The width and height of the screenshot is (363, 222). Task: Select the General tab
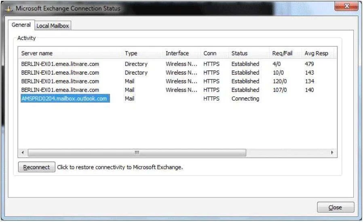21,25
